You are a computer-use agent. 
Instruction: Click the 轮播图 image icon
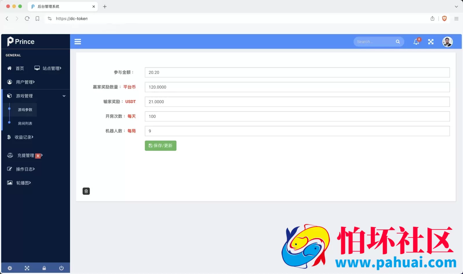[x=10, y=183]
